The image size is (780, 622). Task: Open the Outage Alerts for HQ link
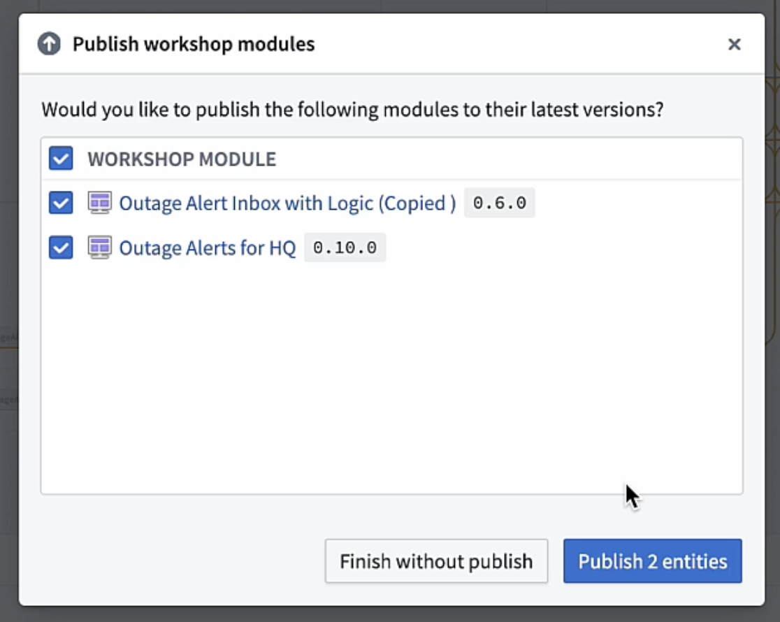[207, 247]
